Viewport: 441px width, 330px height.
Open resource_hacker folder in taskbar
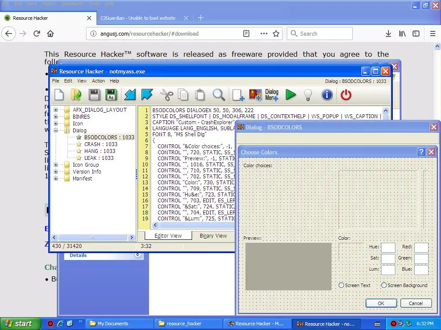point(188,324)
